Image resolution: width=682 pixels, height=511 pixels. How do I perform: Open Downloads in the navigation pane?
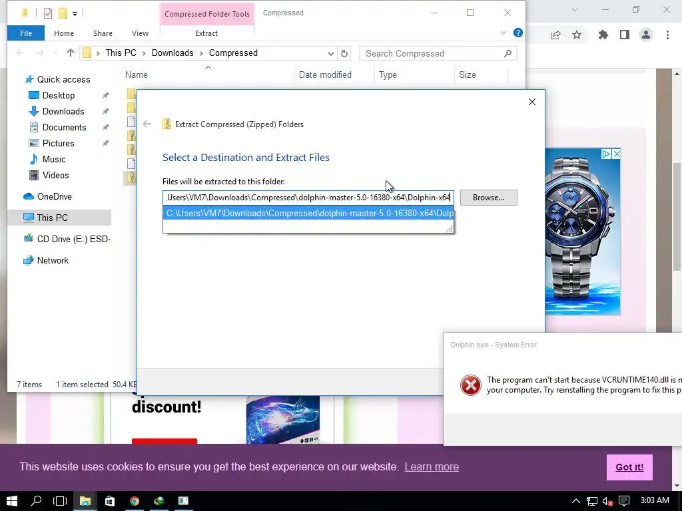click(63, 111)
